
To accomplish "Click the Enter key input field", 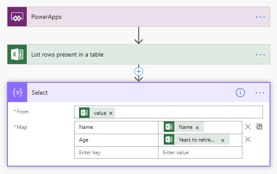I will (116, 153).
